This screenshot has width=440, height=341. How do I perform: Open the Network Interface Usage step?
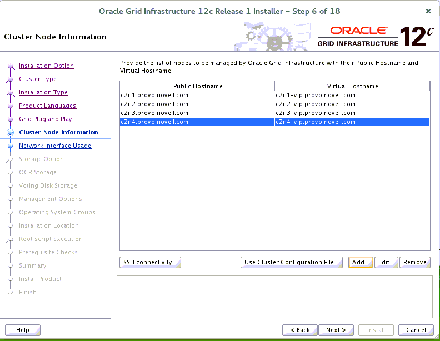(55, 146)
